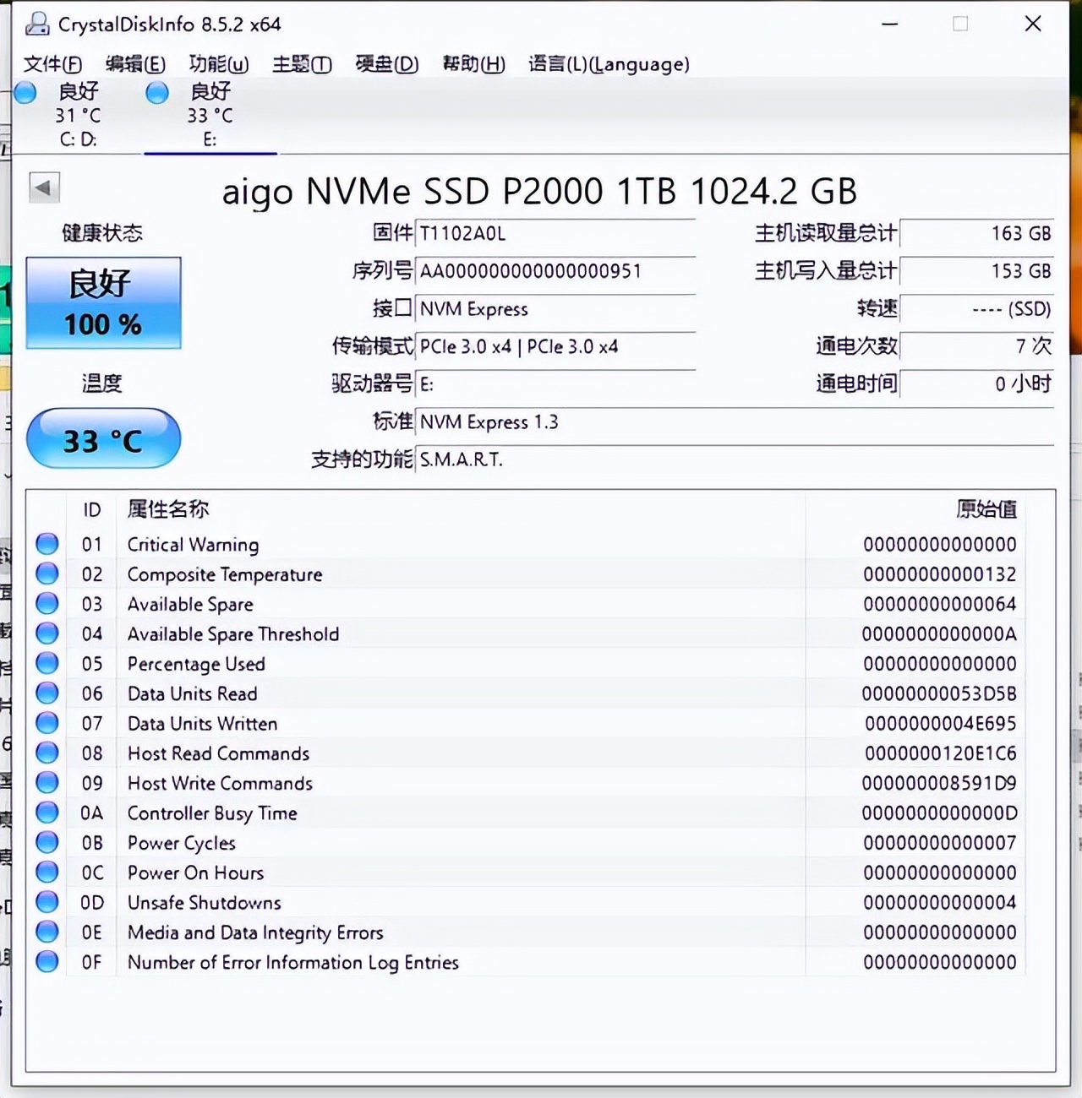This screenshot has width=1082, height=1098.
Task: Click host writes total value 153 GB
Action: pos(977,271)
